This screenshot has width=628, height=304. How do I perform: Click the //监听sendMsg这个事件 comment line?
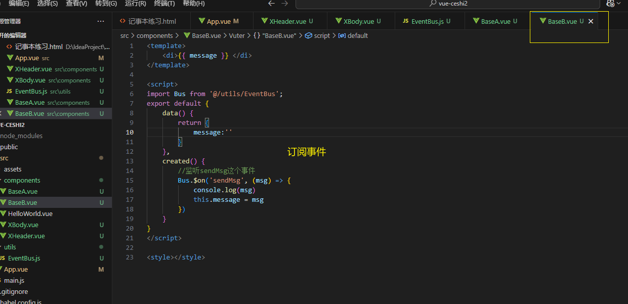[x=217, y=170]
